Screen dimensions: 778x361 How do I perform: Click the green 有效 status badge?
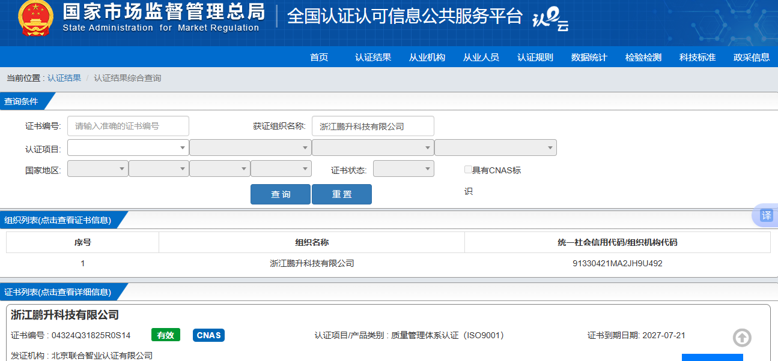(165, 335)
